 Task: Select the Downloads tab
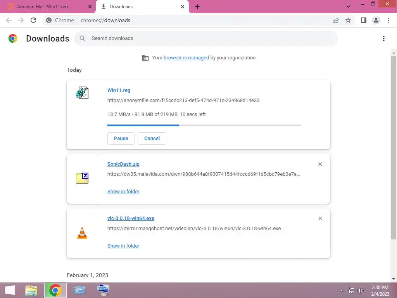click(142, 7)
